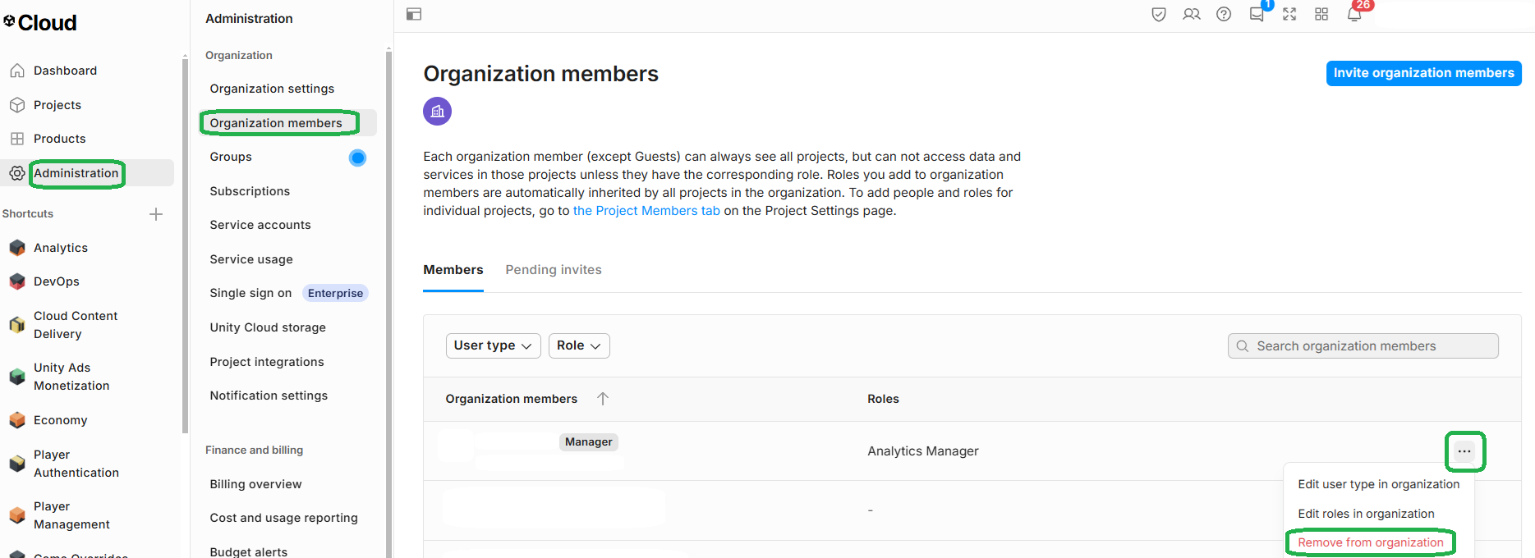Image resolution: width=1535 pixels, height=558 pixels.
Task: Open the User type filter dropdown
Action: click(493, 345)
